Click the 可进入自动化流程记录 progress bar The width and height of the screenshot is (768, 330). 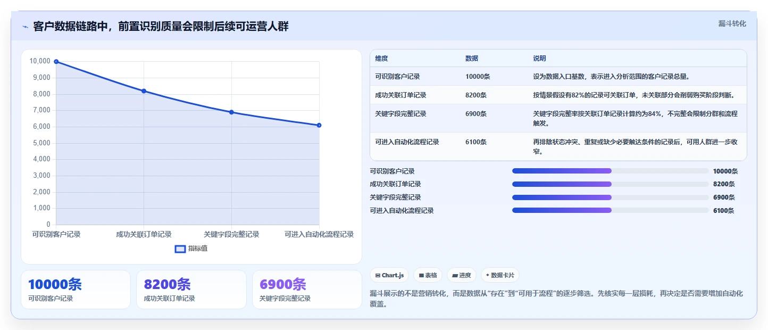click(x=611, y=210)
